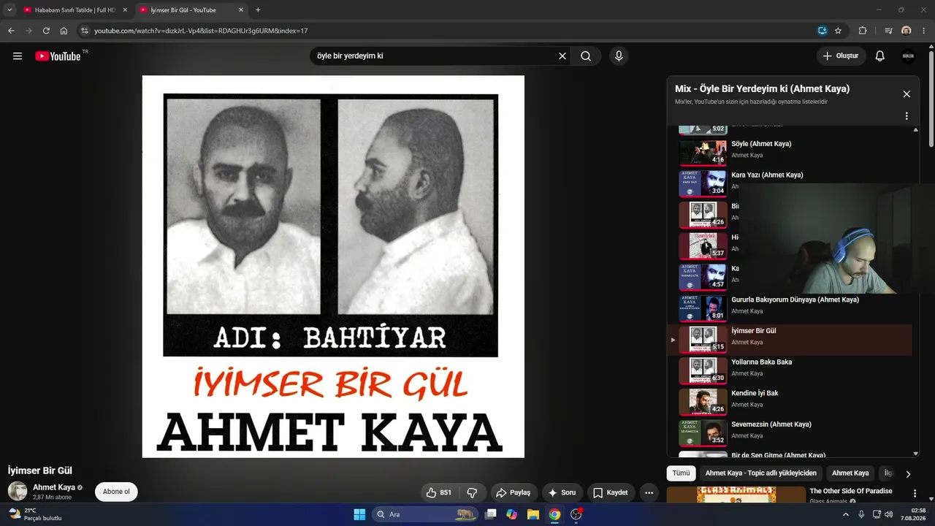This screenshot has width=935, height=526.
Task: Run search with the magnifier button
Action: (586, 56)
